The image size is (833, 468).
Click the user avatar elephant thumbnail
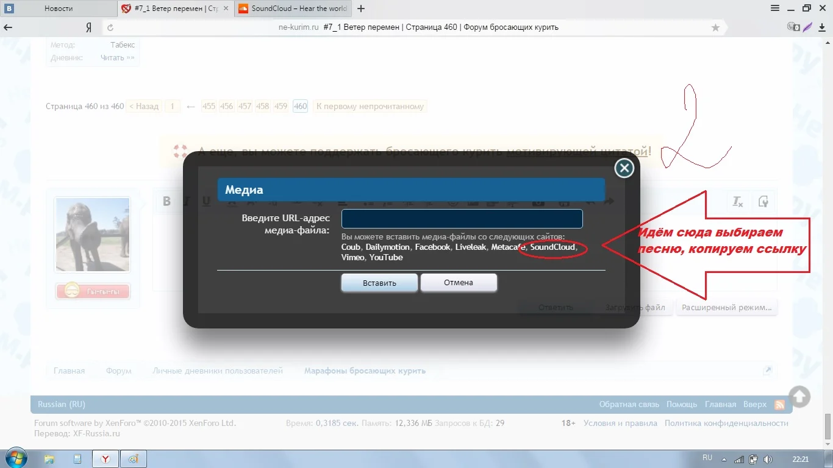pos(93,235)
